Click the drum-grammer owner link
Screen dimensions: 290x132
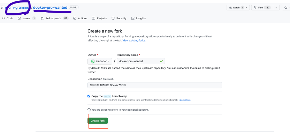[x=17, y=8]
